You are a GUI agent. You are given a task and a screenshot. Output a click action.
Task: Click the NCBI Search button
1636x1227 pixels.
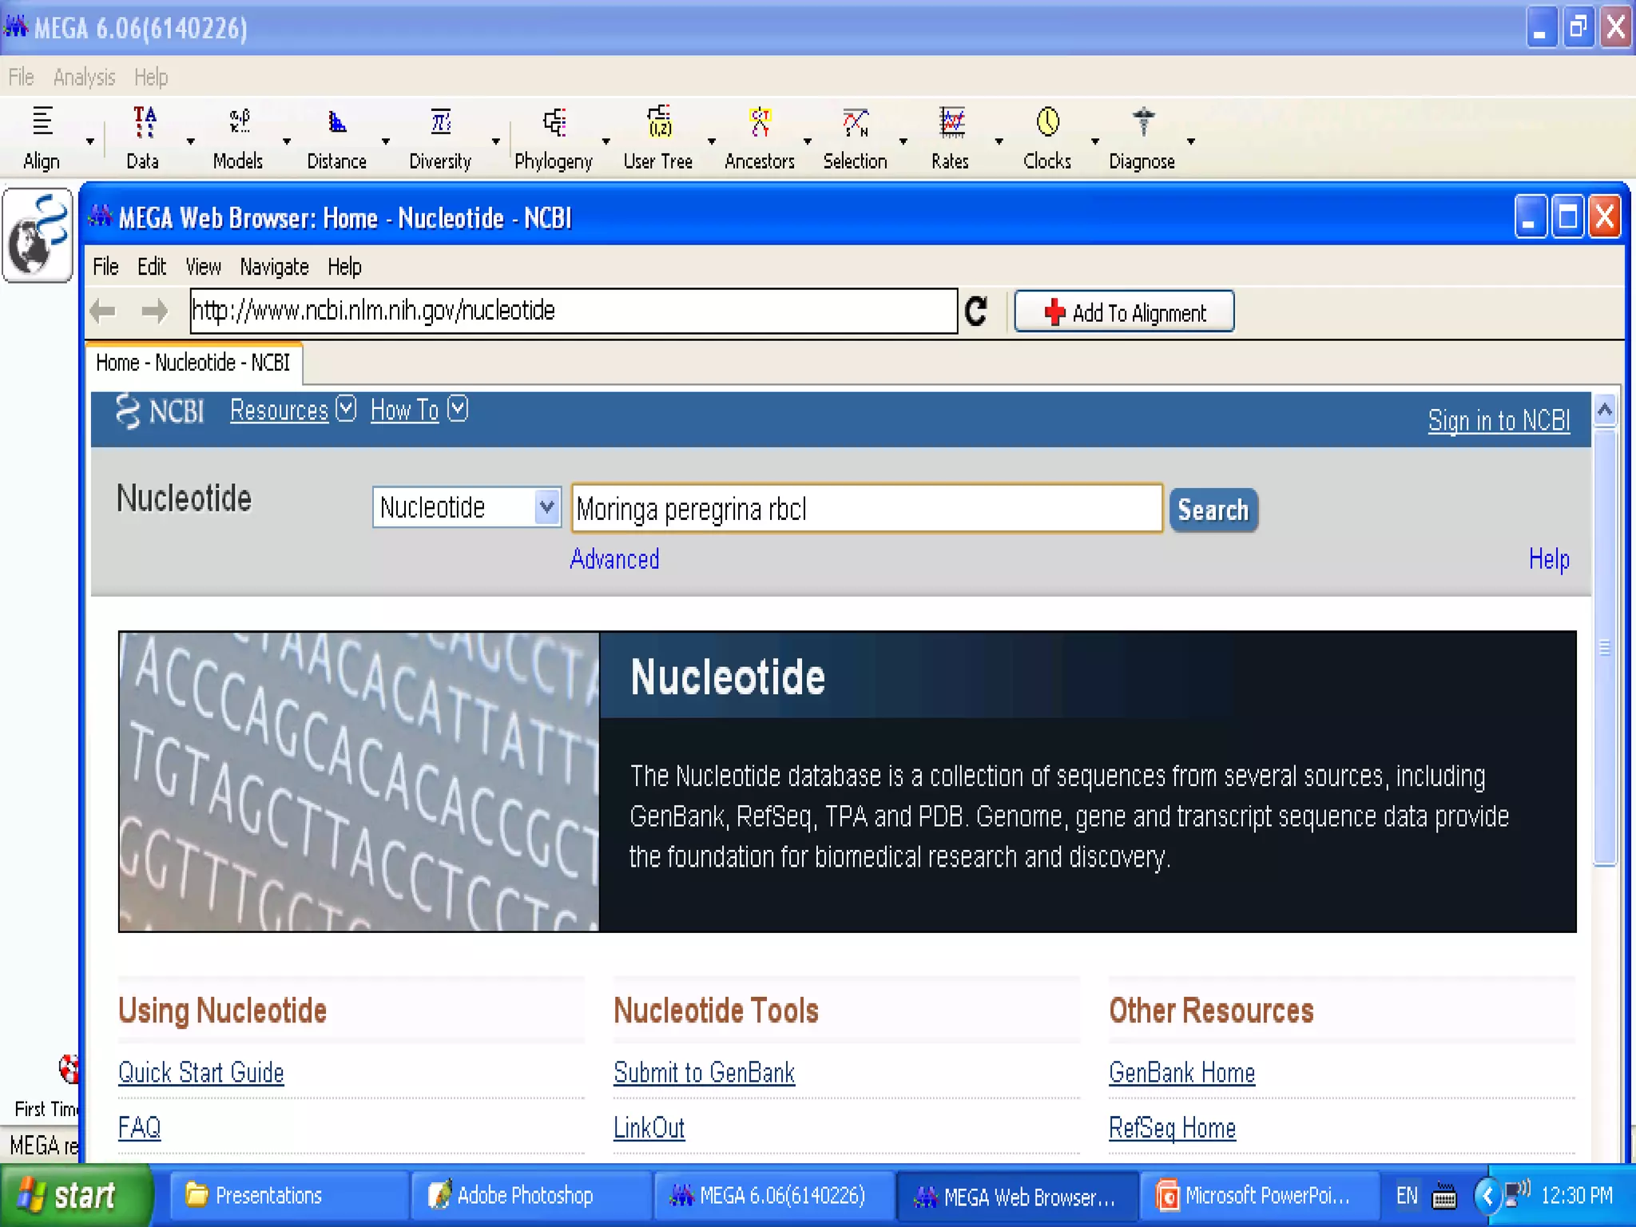pyautogui.click(x=1213, y=510)
